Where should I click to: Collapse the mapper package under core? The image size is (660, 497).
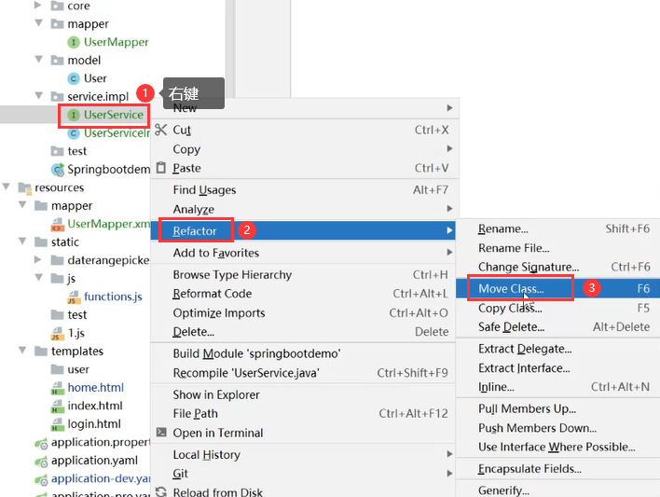click(x=39, y=22)
